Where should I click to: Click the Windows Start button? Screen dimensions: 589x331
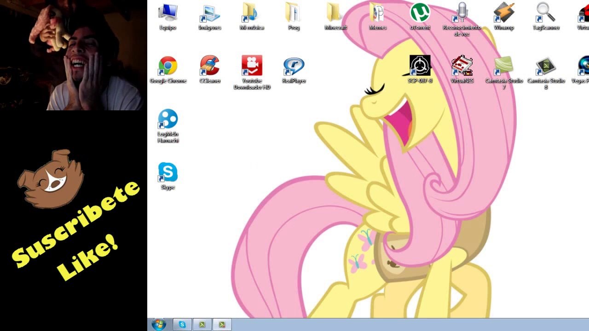pos(158,325)
